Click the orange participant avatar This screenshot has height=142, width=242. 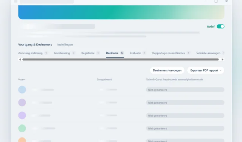click(22, 140)
